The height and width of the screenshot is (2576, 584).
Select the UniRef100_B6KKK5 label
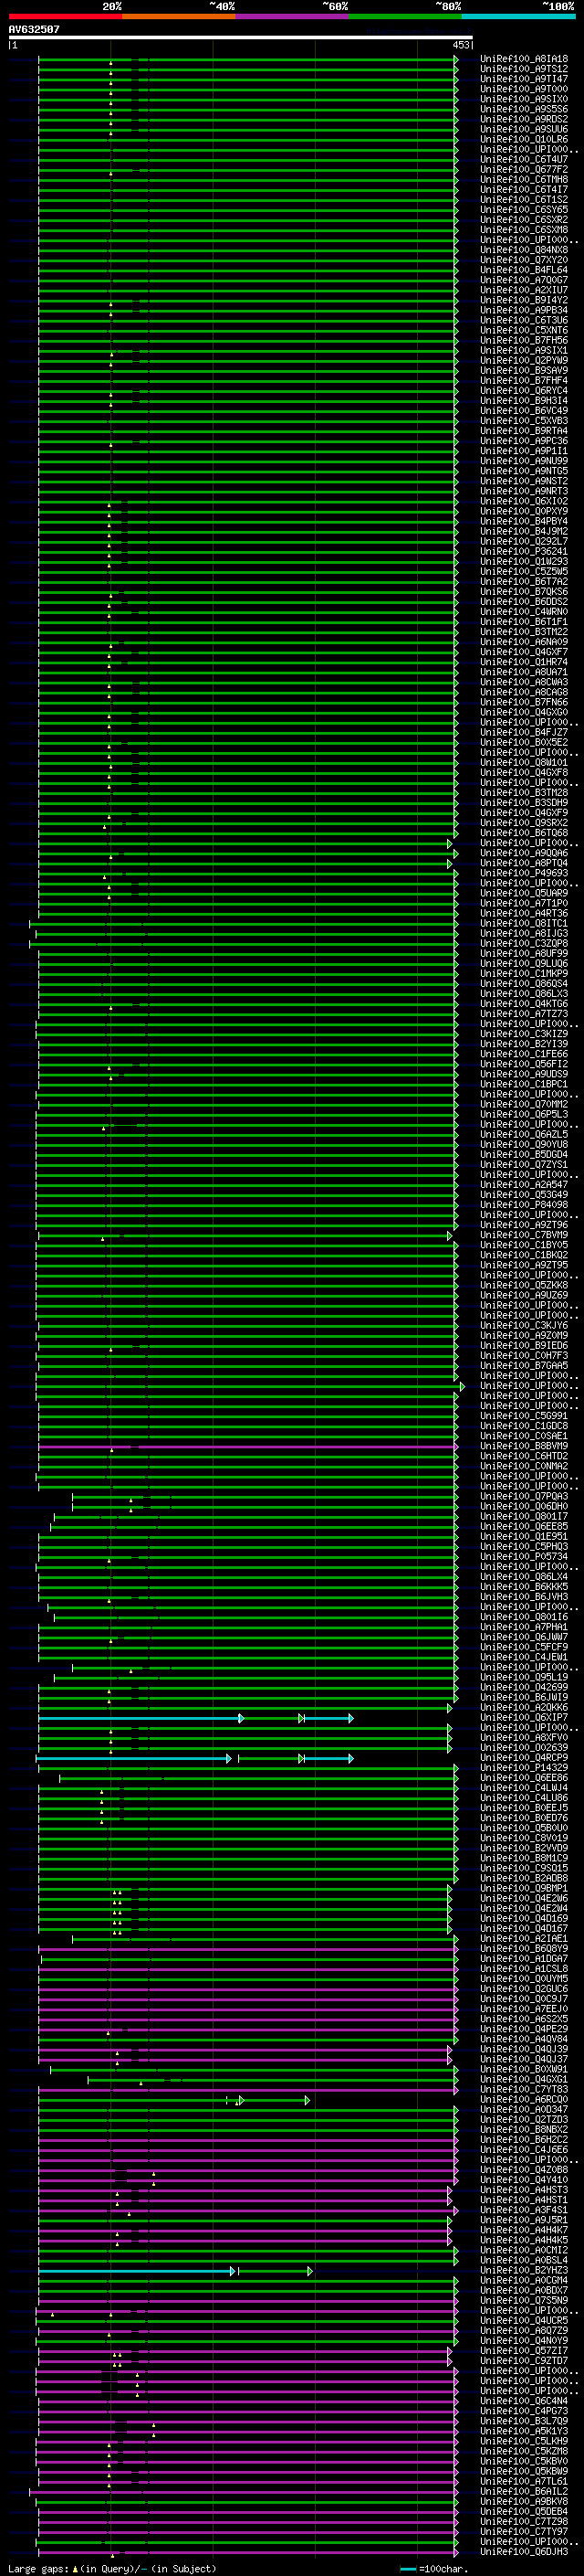point(524,1587)
